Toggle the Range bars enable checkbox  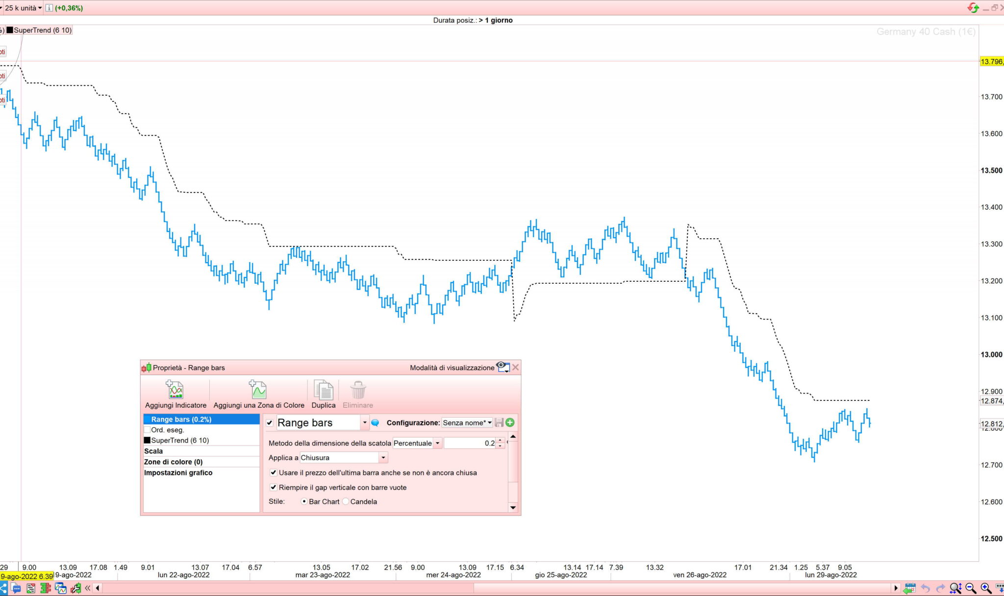[x=270, y=422]
